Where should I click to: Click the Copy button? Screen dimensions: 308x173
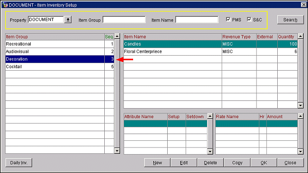237,163
